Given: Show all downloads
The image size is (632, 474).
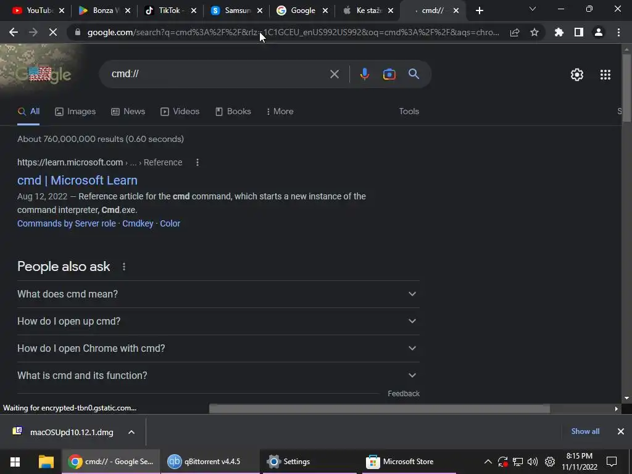Looking at the screenshot, I should click(585, 431).
